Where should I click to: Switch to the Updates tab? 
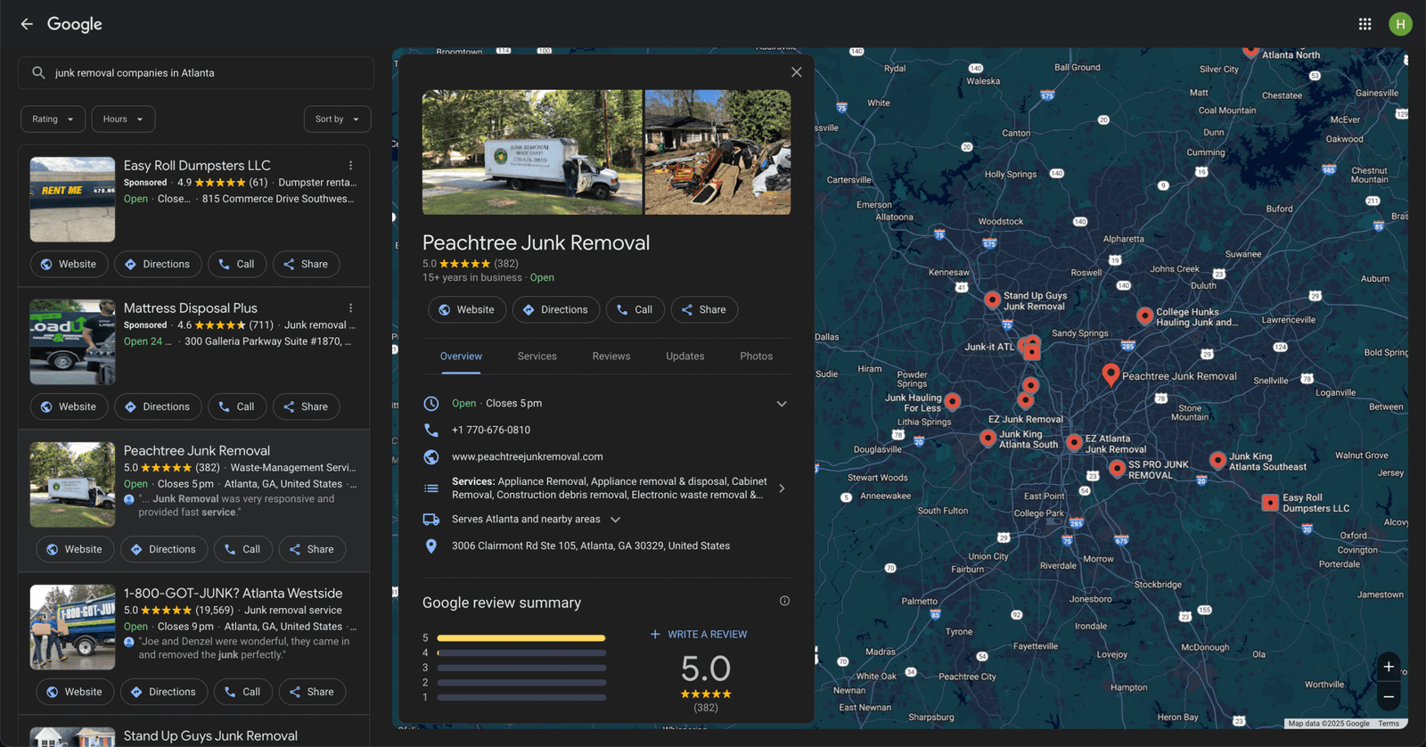pyautogui.click(x=685, y=357)
